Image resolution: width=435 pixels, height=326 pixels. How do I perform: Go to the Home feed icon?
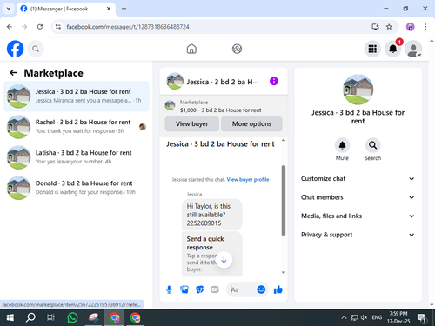click(191, 49)
